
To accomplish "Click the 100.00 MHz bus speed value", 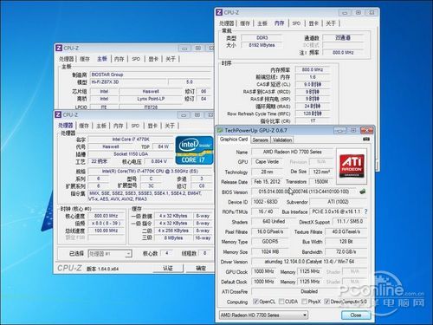I will 107,231.
